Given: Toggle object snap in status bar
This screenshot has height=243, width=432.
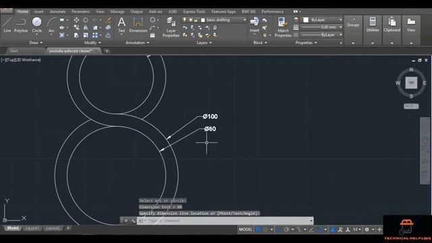Looking at the screenshot, I should [319, 230].
